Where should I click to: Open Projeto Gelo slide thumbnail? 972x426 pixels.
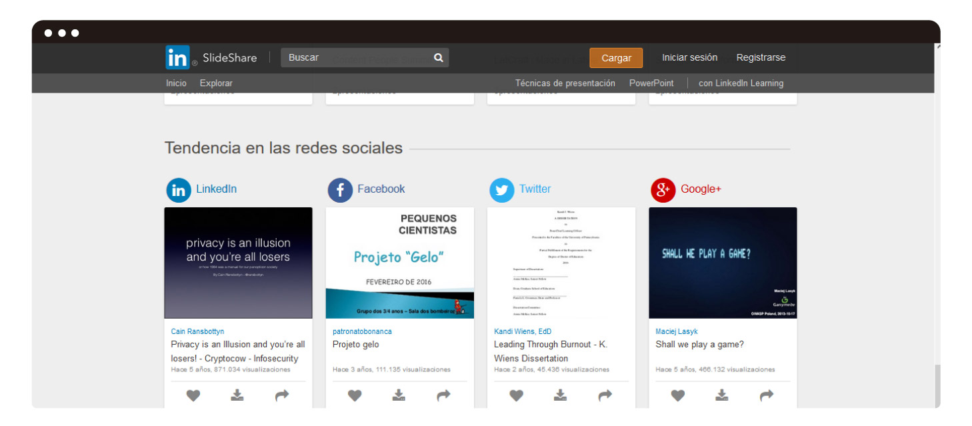coord(400,263)
